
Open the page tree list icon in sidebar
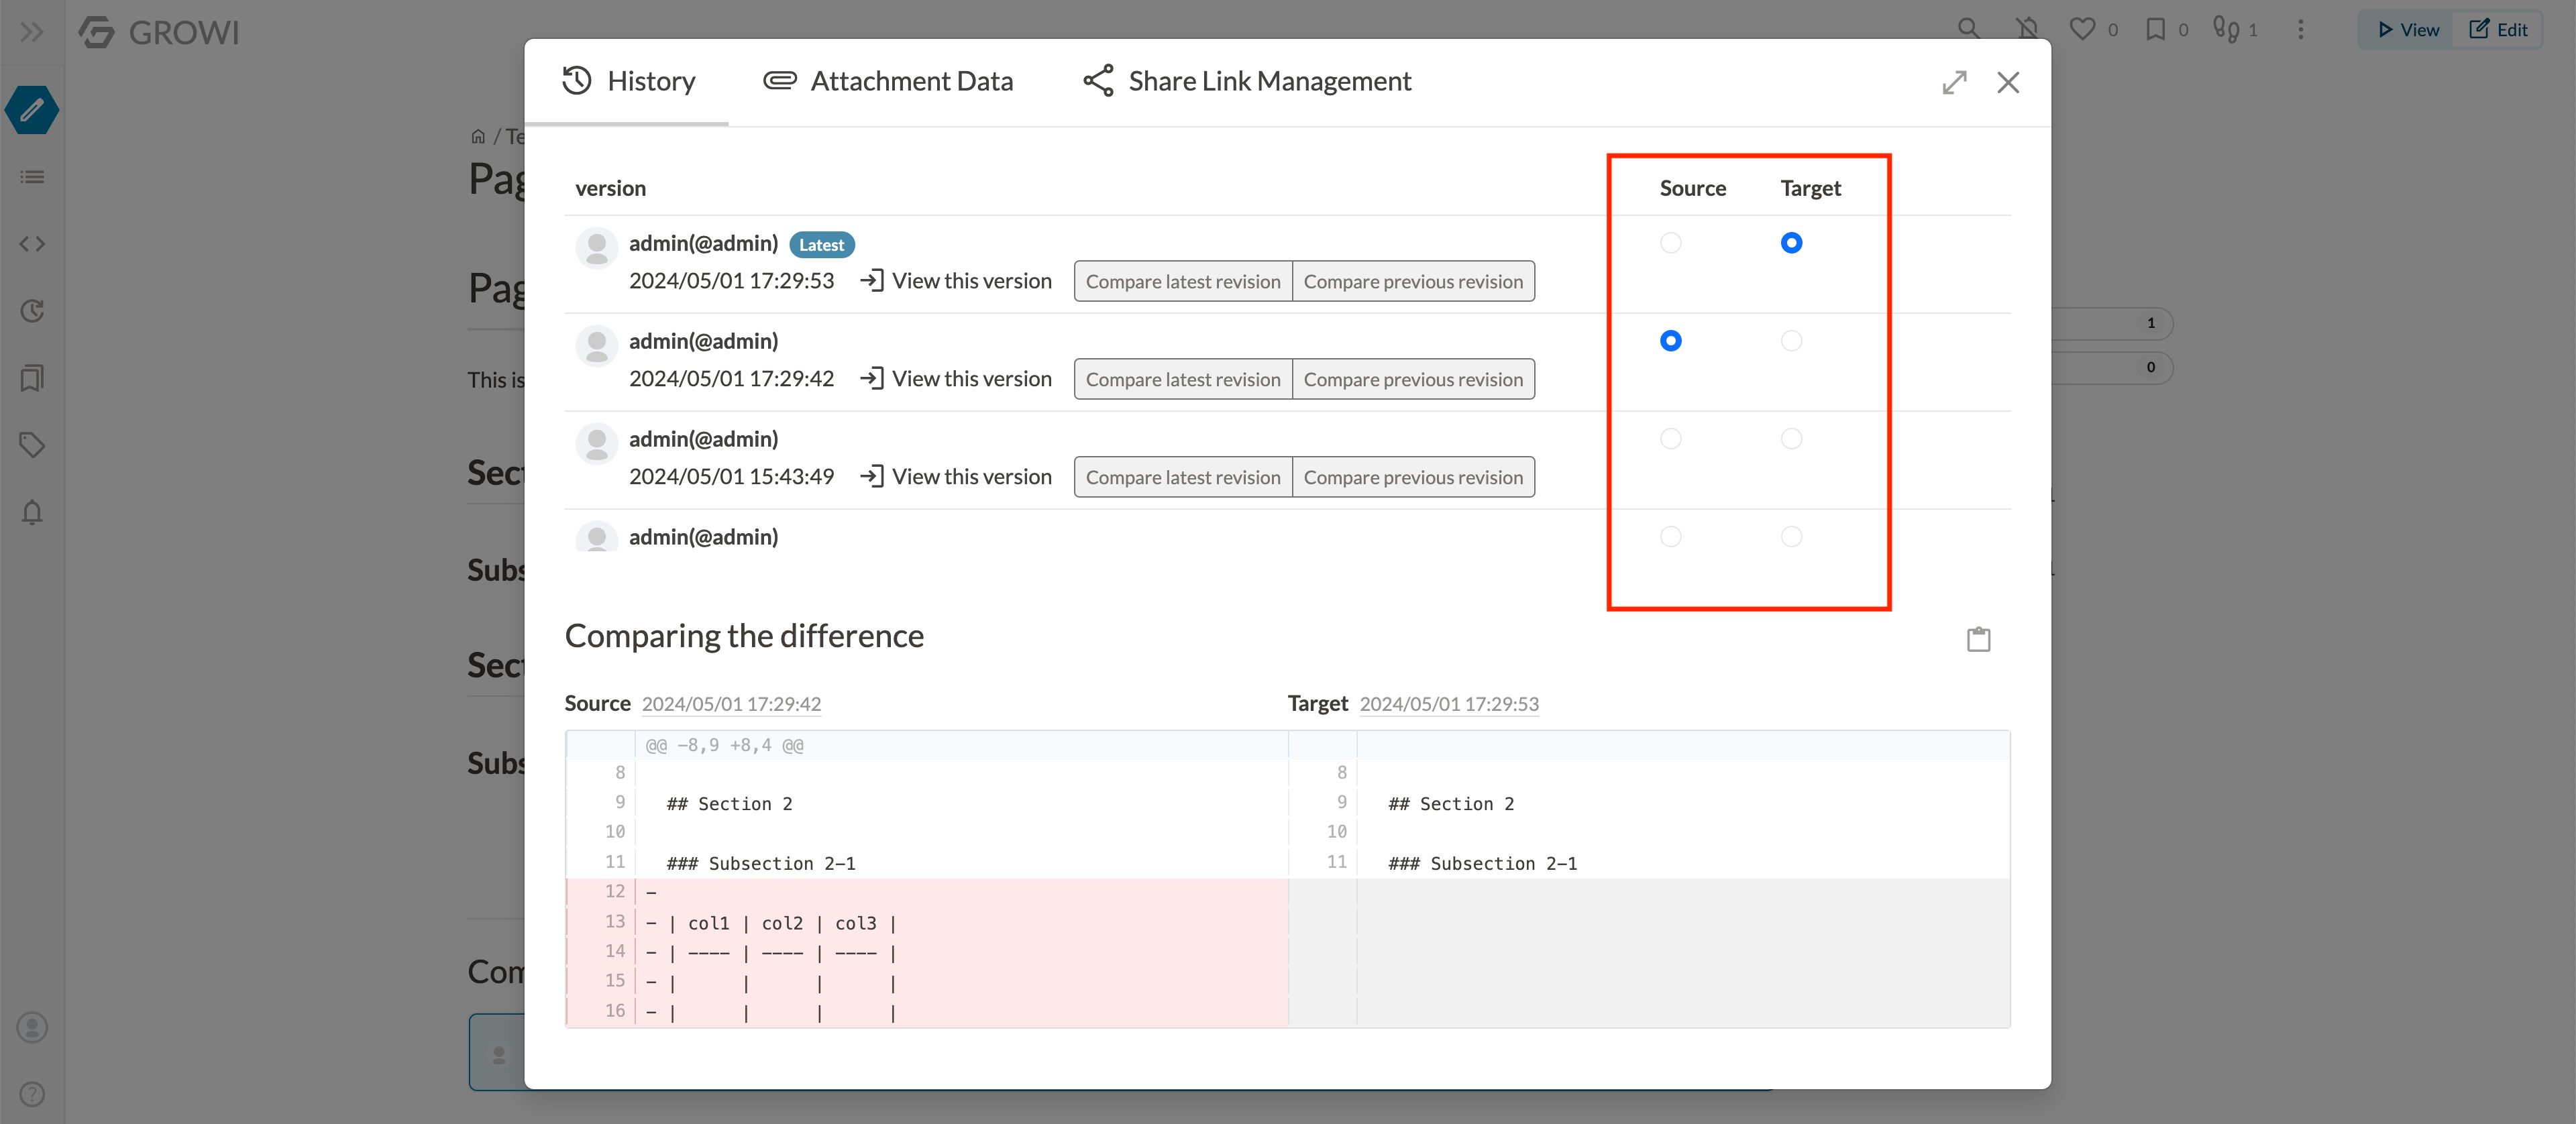(x=32, y=177)
